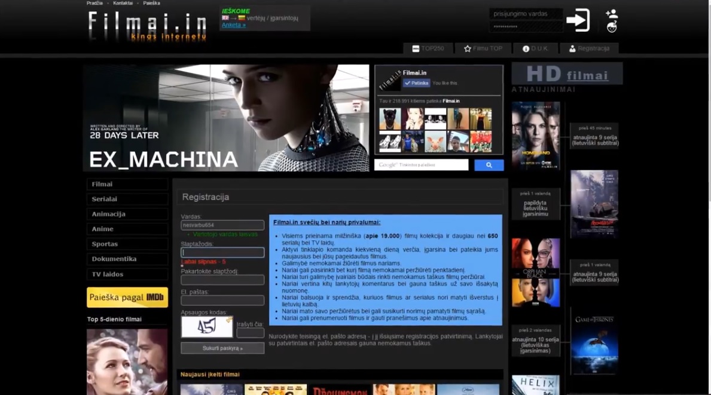Image resolution: width=711 pixels, height=395 pixels.
Task: Select Dokumentika in the left menu
Action: click(x=127, y=259)
